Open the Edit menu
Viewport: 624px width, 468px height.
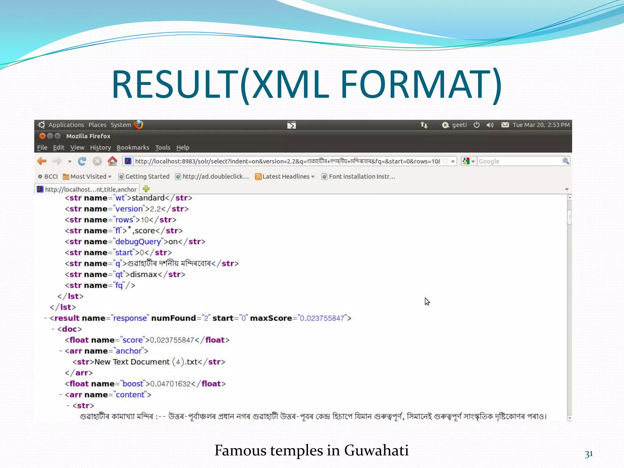click(x=58, y=147)
